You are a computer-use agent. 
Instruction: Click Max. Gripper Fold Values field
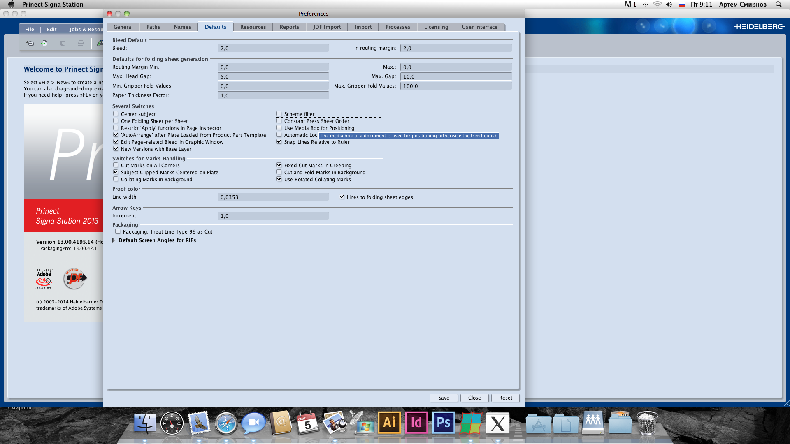coord(456,86)
